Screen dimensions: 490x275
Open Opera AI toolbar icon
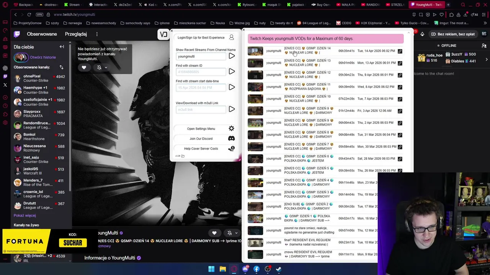tap(475, 15)
